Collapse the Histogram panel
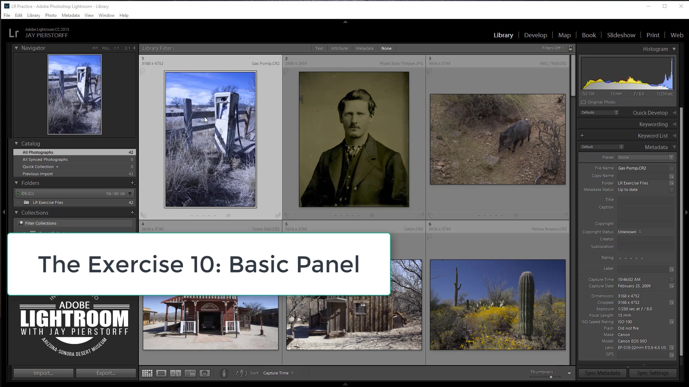This screenshot has height=387, width=689. coord(674,49)
